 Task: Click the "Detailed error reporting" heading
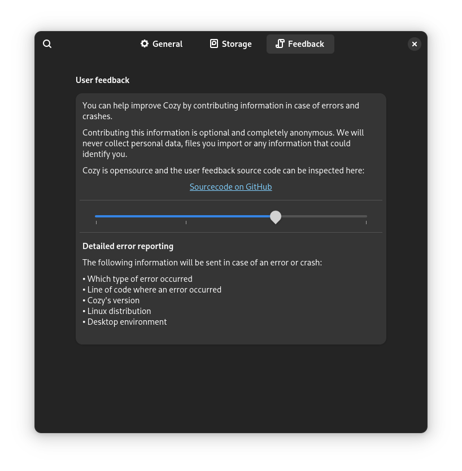coord(128,246)
